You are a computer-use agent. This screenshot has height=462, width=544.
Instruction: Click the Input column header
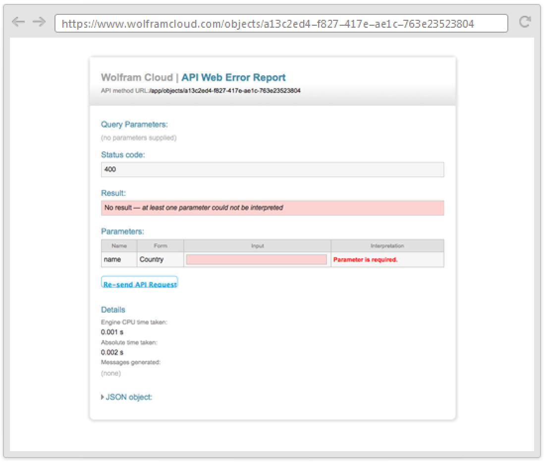point(257,246)
